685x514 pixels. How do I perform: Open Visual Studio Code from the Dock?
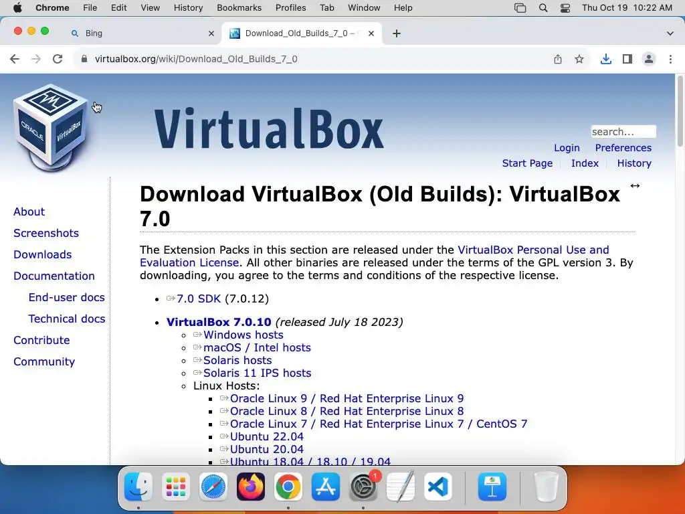tap(437, 487)
